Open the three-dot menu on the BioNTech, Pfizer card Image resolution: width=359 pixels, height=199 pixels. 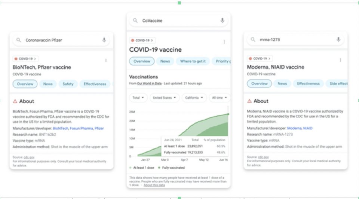(106, 60)
